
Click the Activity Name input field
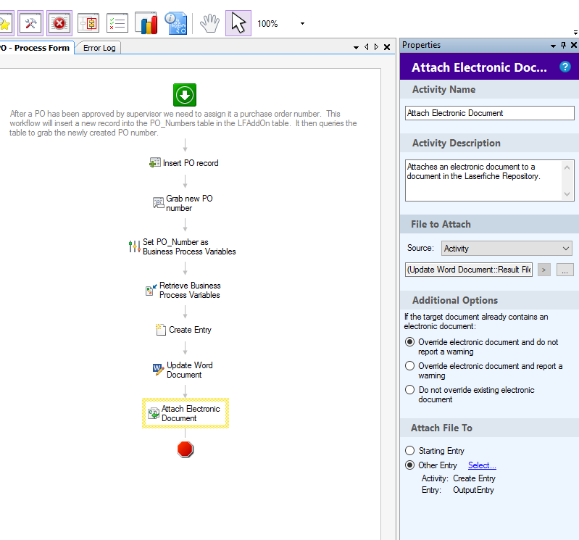click(x=489, y=113)
